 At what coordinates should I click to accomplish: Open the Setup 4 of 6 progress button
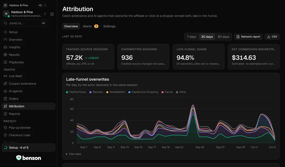[x=28, y=148]
